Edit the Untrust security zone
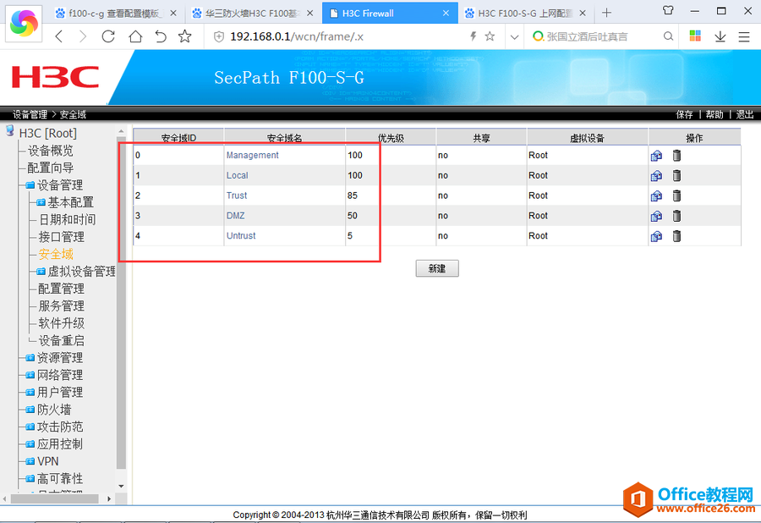The height and width of the screenshot is (523, 761). coord(656,236)
